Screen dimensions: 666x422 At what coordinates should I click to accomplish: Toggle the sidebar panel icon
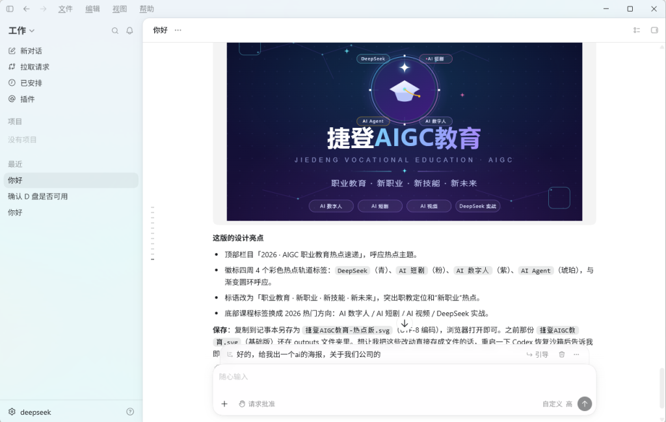[x=10, y=8]
